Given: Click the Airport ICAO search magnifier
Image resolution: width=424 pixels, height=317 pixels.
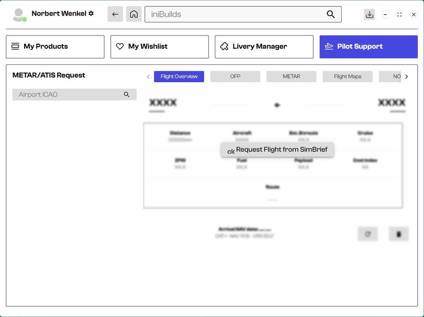Looking at the screenshot, I should click(126, 95).
